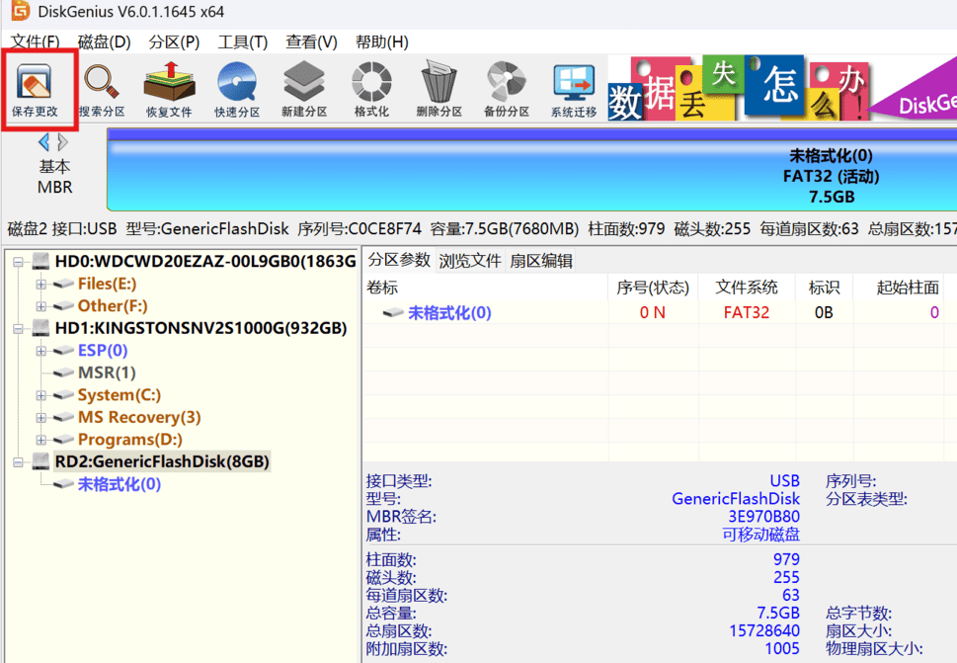The image size is (957, 663).
Task: Click the 标识 column header
Action: (824, 287)
